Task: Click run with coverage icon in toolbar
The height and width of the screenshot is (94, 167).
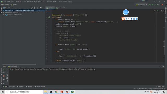Action: point(156,5)
